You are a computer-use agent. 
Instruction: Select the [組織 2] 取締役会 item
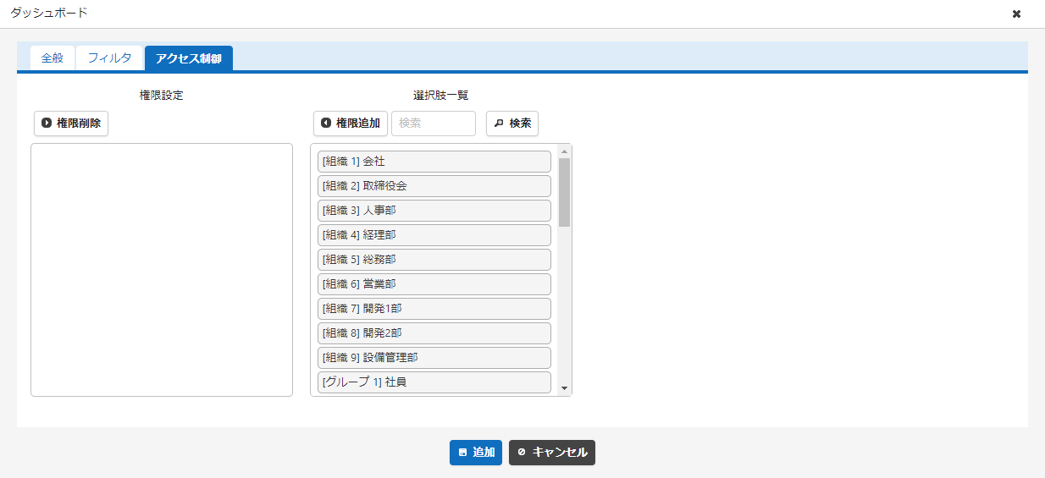coord(434,185)
